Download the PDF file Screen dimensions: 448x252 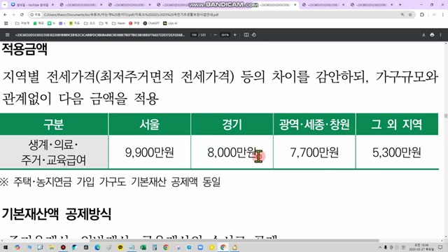pos(423,35)
